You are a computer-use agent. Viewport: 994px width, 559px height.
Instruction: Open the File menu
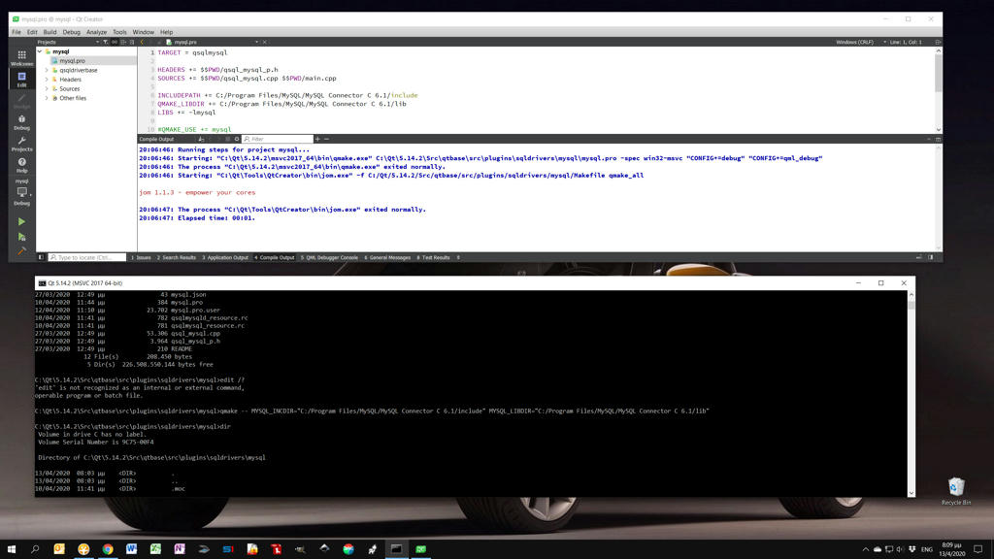click(17, 32)
